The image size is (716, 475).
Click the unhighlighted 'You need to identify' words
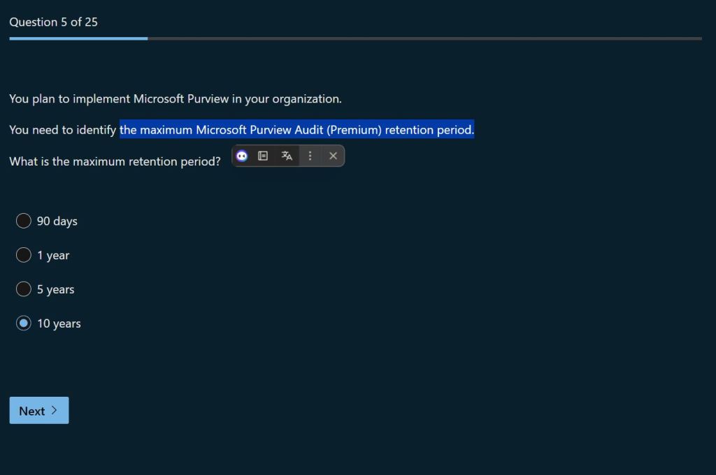[63, 130]
